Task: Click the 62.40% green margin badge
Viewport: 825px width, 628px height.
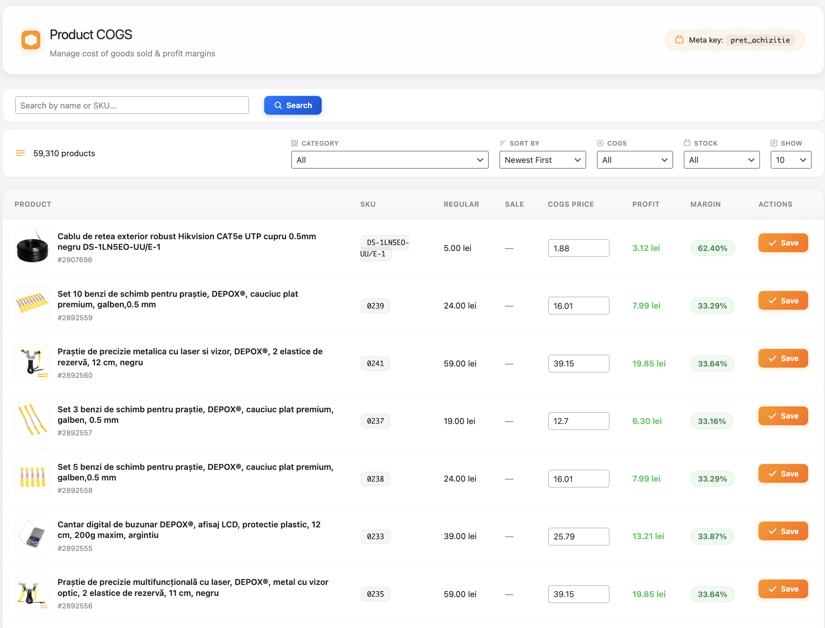Action: pyautogui.click(x=712, y=248)
